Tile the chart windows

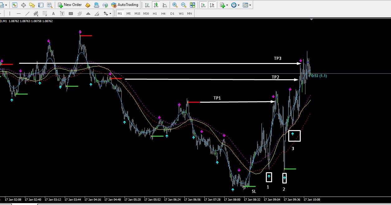coord(192,5)
